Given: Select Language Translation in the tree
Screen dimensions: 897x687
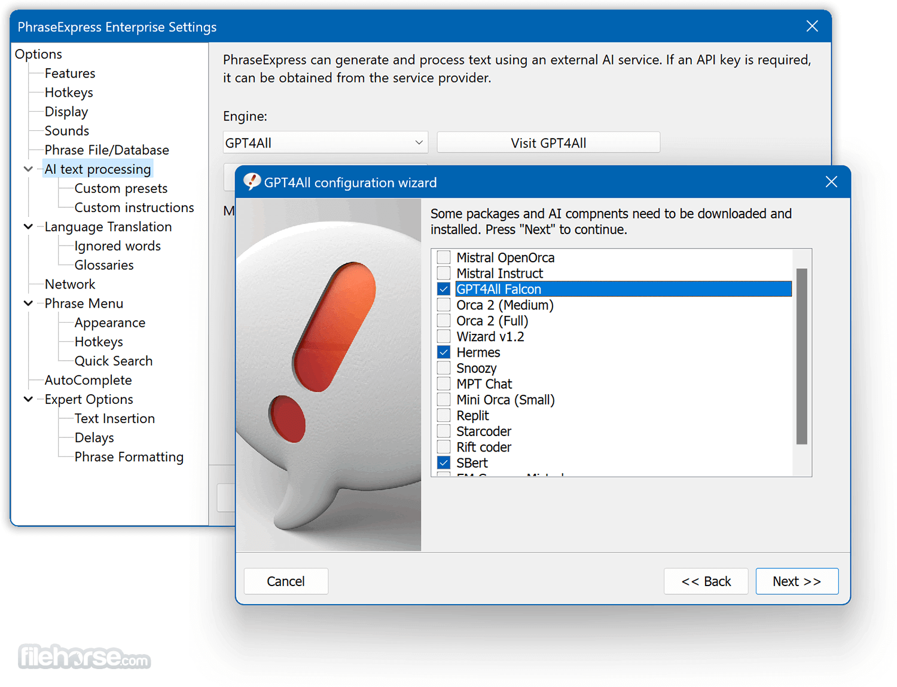Looking at the screenshot, I should [108, 226].
